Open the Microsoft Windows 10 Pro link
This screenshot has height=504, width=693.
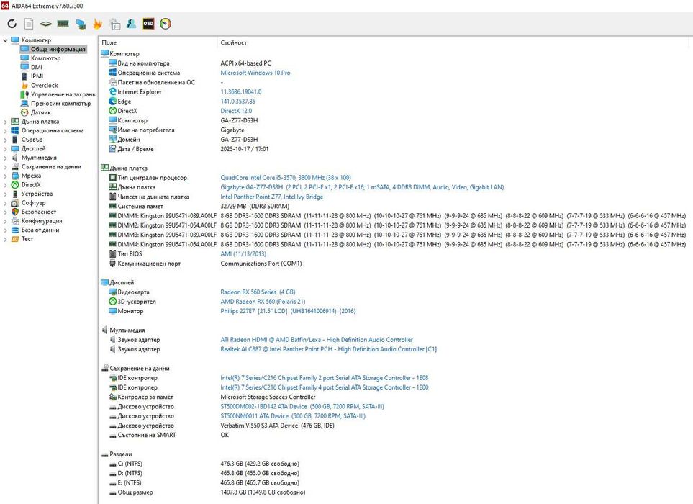pos(255,73)
